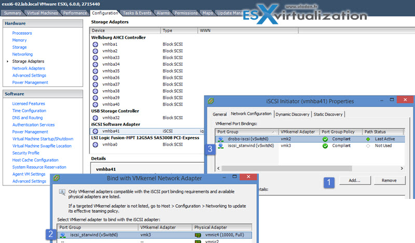Open the Tasks & Events tab
The width and height of the screenshot is (415, 243).
click(137, 13)
